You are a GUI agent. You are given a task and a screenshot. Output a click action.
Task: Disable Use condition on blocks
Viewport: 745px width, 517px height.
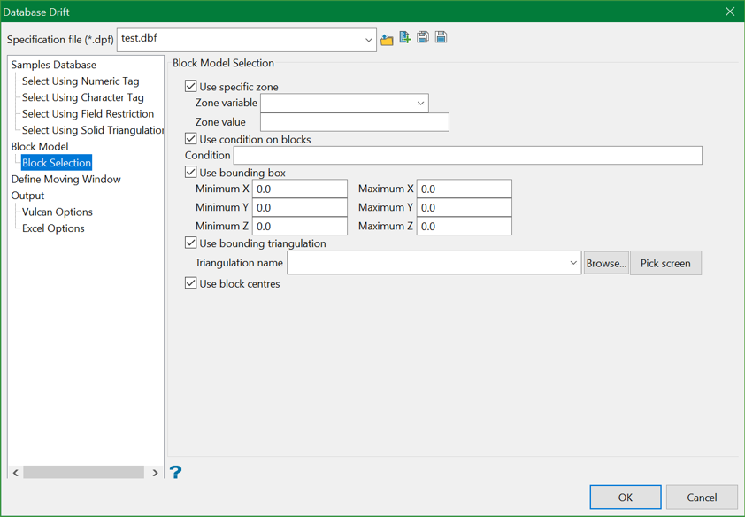pos(190,138)
